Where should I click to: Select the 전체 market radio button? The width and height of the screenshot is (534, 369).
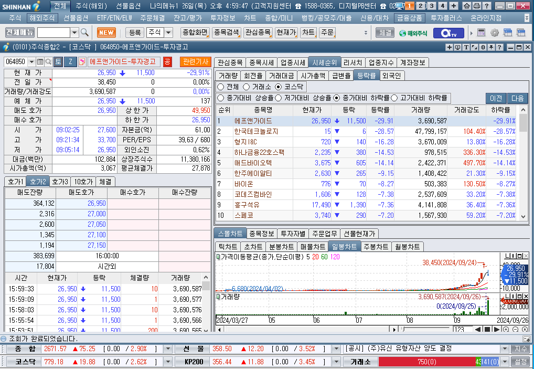coord(221,87)
